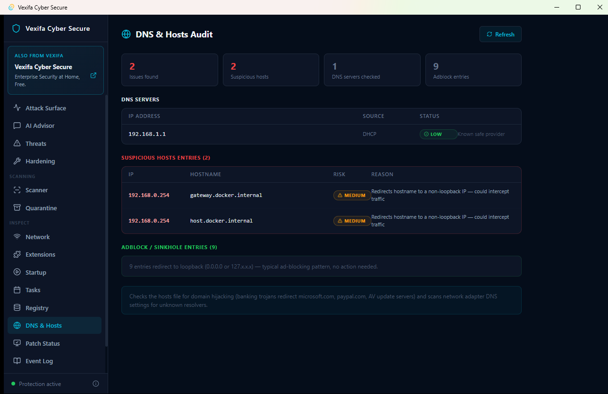Click MEDIUM badge for gateway.docker.internal
Screen dimensions: 608x394
pos(352,195)
